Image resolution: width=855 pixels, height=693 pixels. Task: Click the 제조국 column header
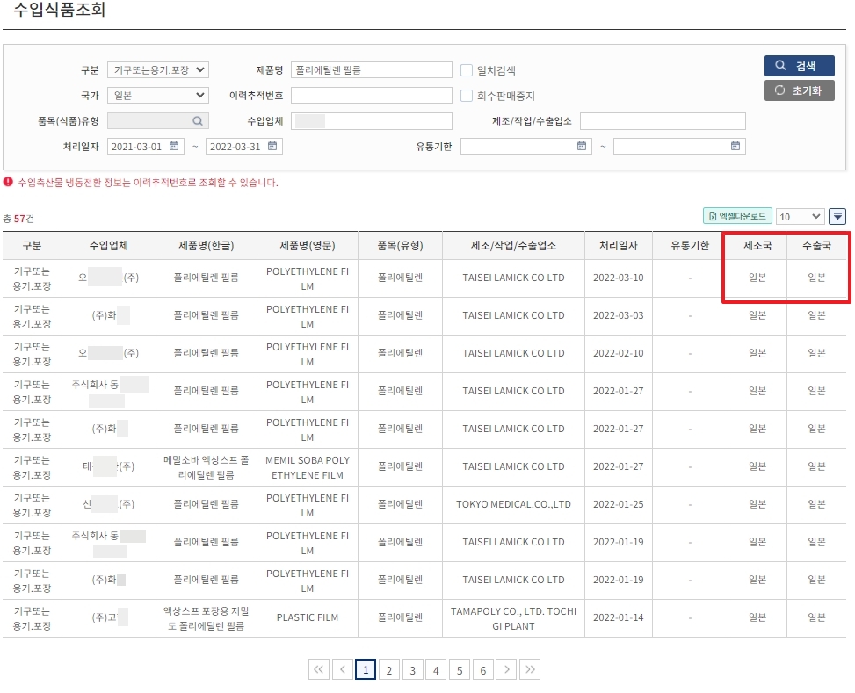(757, 245)
